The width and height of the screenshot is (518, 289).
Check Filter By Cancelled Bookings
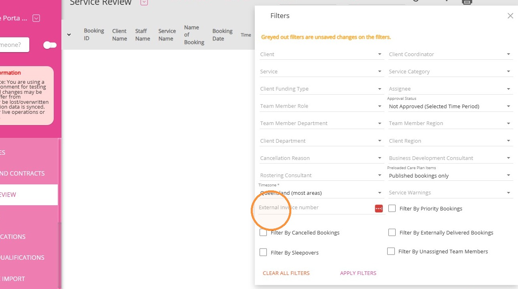[x=263, y=232]
